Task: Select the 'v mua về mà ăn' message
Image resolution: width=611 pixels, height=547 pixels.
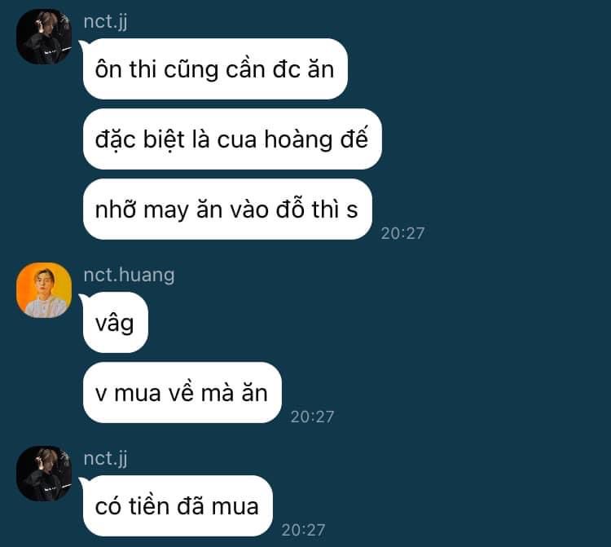Action: coord(182,393)
